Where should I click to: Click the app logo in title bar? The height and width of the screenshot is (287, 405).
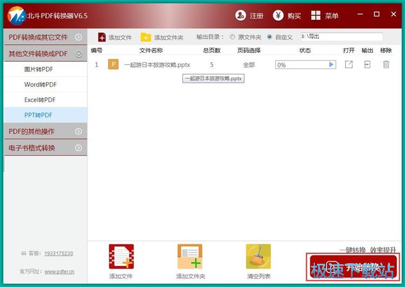(x=17, y=16)
